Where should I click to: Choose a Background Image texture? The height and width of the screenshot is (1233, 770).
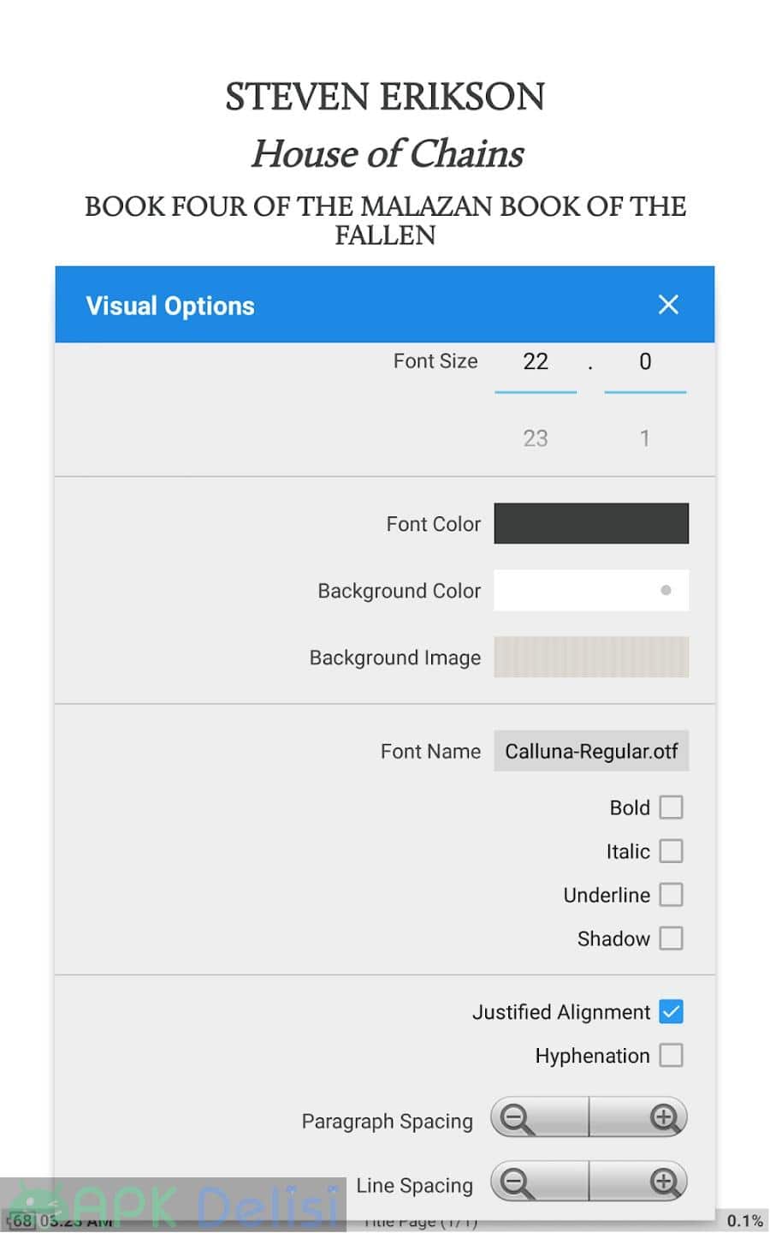point(591,658)
